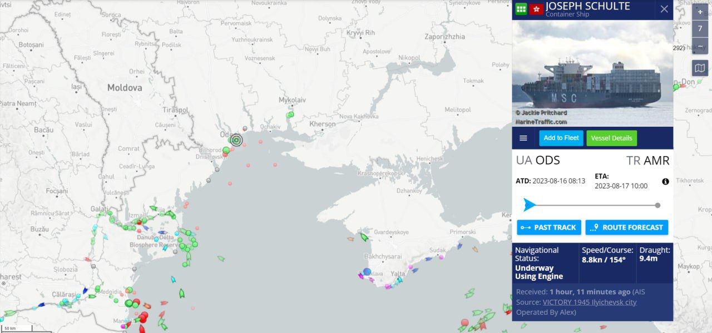
Task: Open the map layers icon
Action: 700,68
